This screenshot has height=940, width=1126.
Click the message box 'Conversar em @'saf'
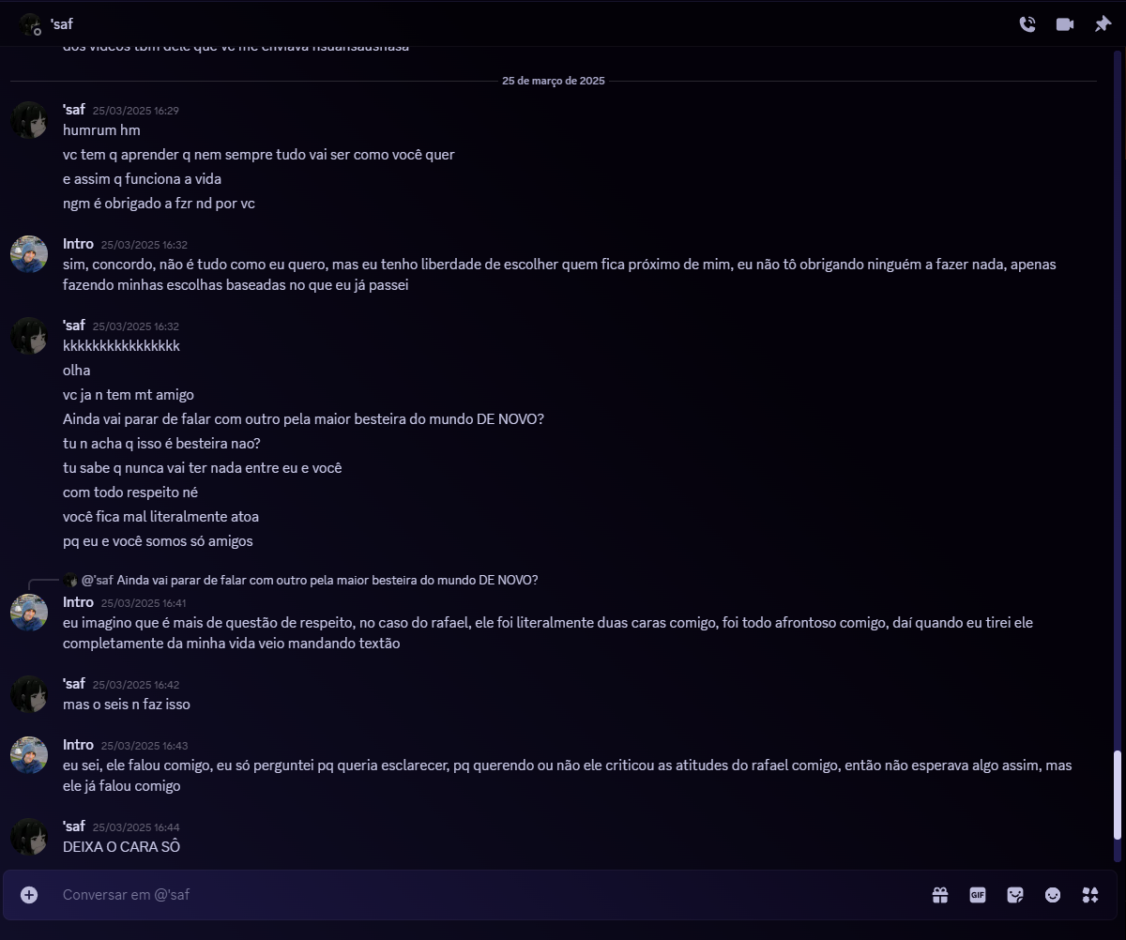(x=488, y=895)
